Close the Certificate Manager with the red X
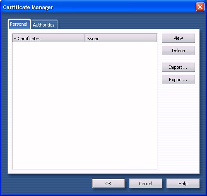The width and height of the screenshot is (207, 196). 200,7
